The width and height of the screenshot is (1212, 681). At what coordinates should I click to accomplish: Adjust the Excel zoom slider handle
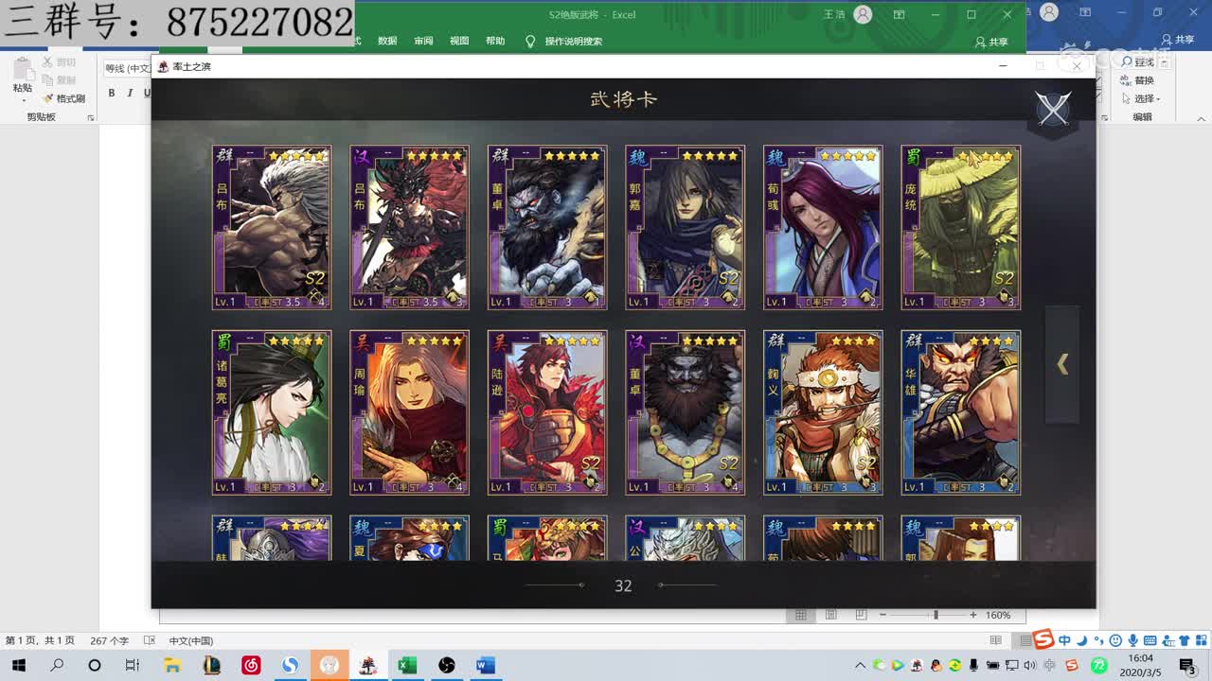936,615
